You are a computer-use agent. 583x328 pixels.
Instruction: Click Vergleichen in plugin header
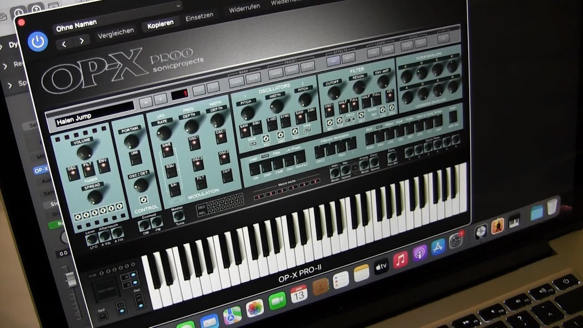(115, 33)
